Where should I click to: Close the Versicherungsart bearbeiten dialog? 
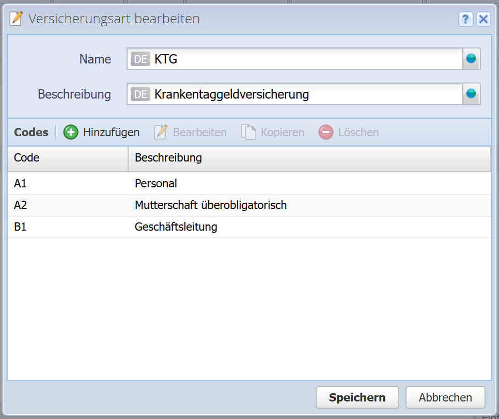click(483, 20)
